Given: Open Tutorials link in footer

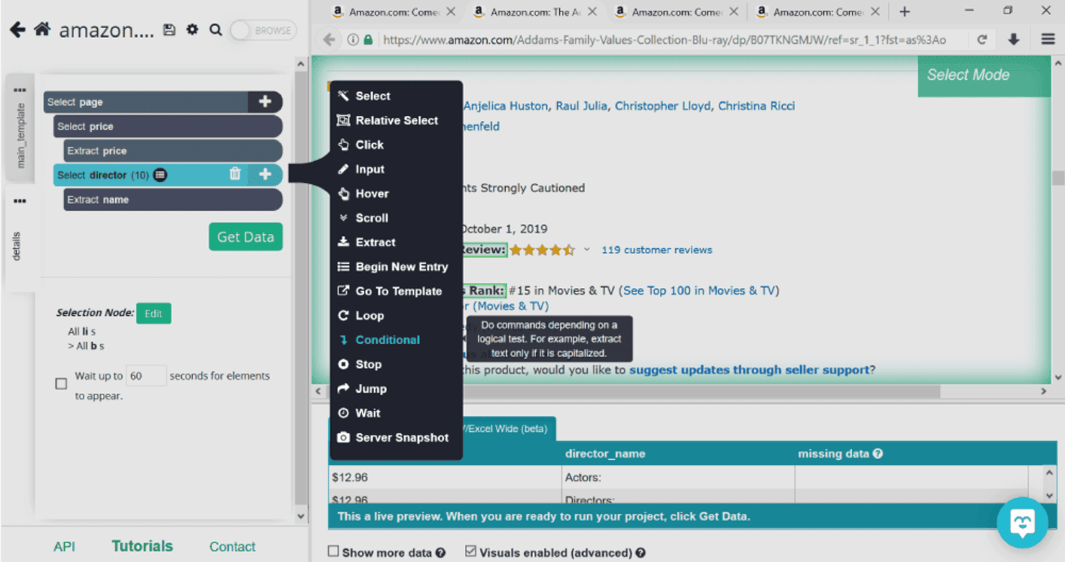Looking at the screenshot, I should click(142, 546).
